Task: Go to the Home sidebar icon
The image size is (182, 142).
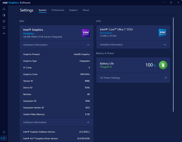Action: point(4,9)
